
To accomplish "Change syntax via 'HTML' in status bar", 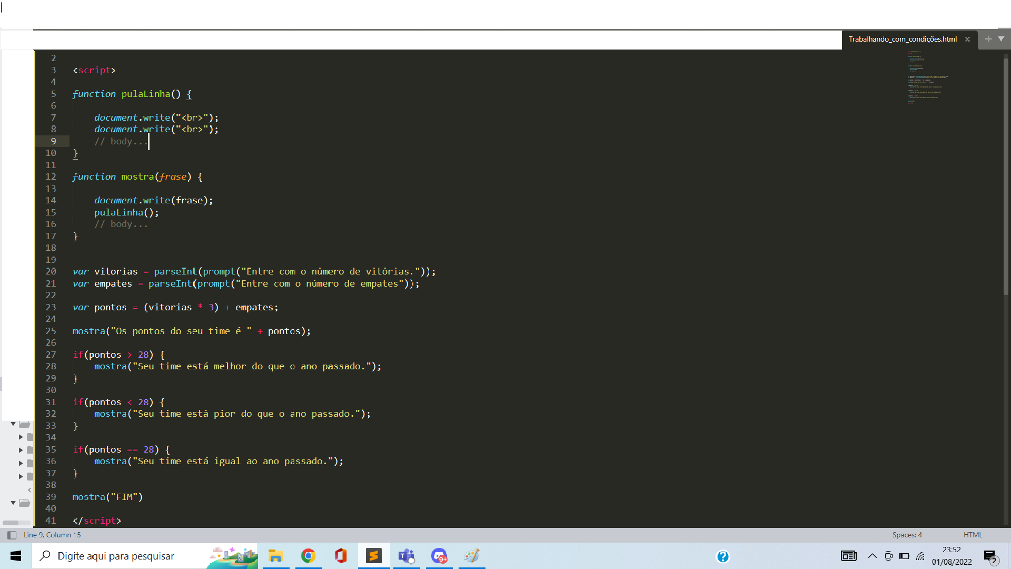I will point(973,535).
